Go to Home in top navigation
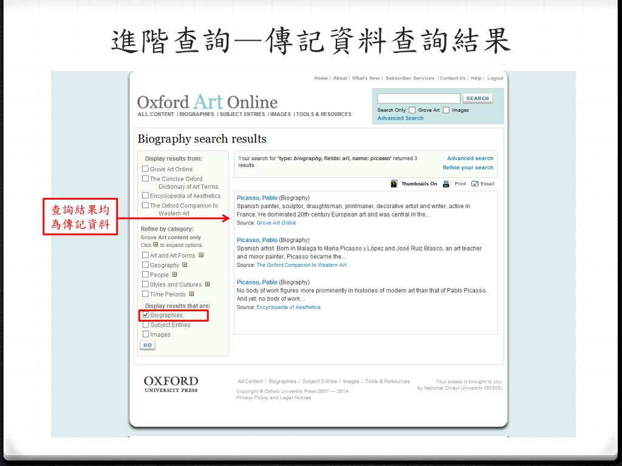 pyautogui.click(x=321, y=78)
